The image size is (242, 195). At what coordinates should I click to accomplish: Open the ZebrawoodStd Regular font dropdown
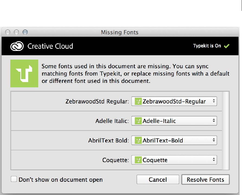coord(174,102)
